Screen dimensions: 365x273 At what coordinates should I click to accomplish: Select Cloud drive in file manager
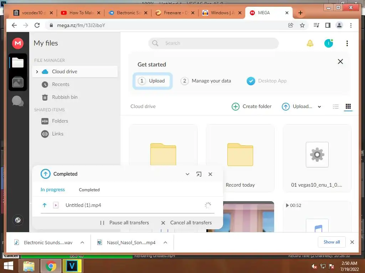[75, 71]
